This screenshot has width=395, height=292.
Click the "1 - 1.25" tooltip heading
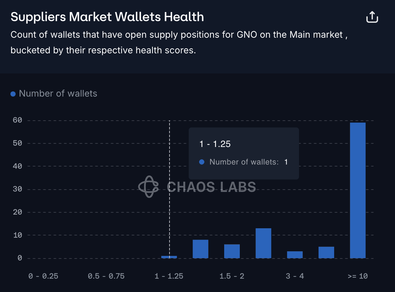tap(215, 144)
